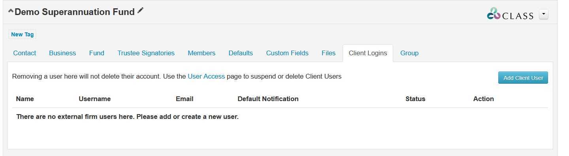Collapse the Demo Superannuation Fund header caret
569x156 pixels.
tap(11, 11)
